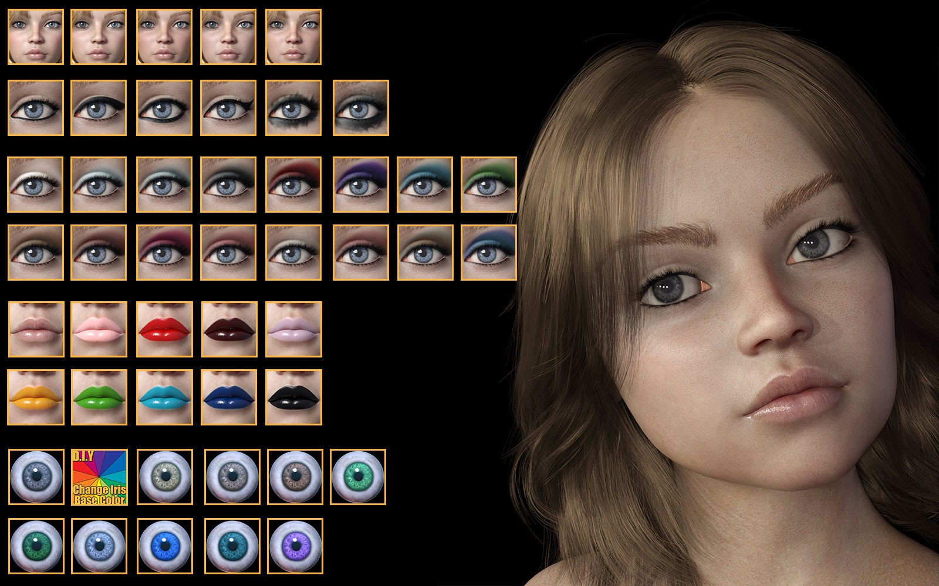Select the dark forest-green iris eyeball
The image size is (939, 586).
coord(36,546)
